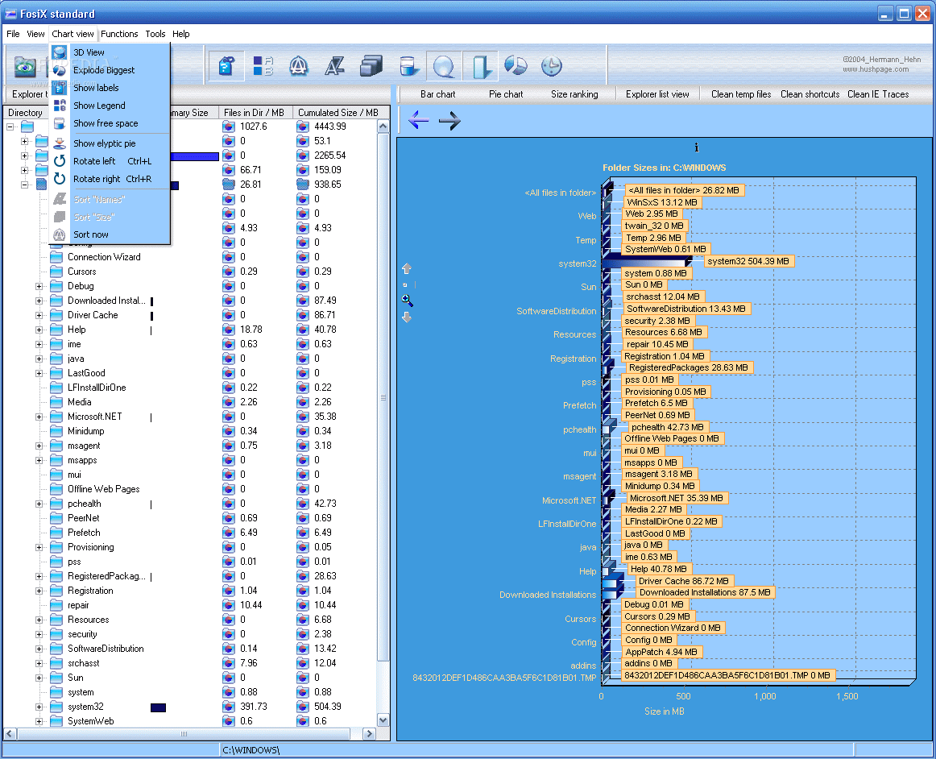Screen dimensions: 936x759
Task: Click the Show elyptic pie menu icon
Action: [59, 143]
